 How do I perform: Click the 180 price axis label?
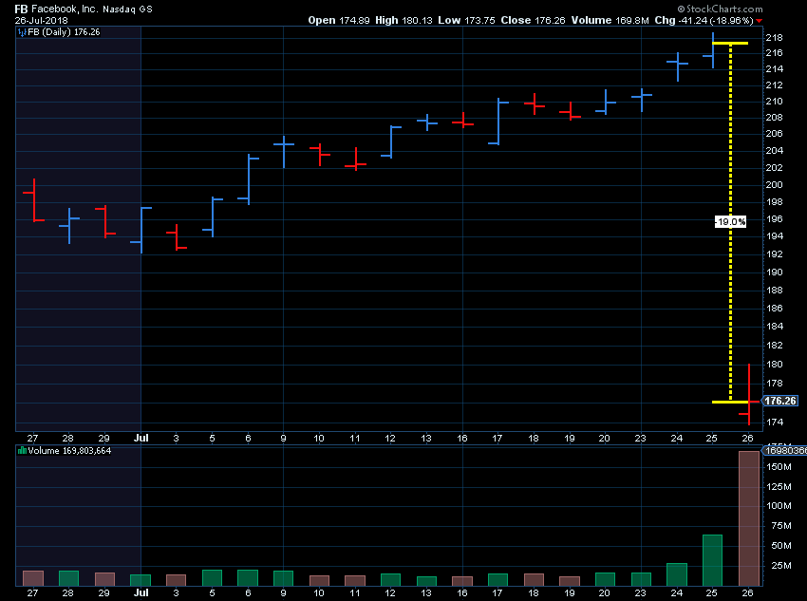point(774,365)
